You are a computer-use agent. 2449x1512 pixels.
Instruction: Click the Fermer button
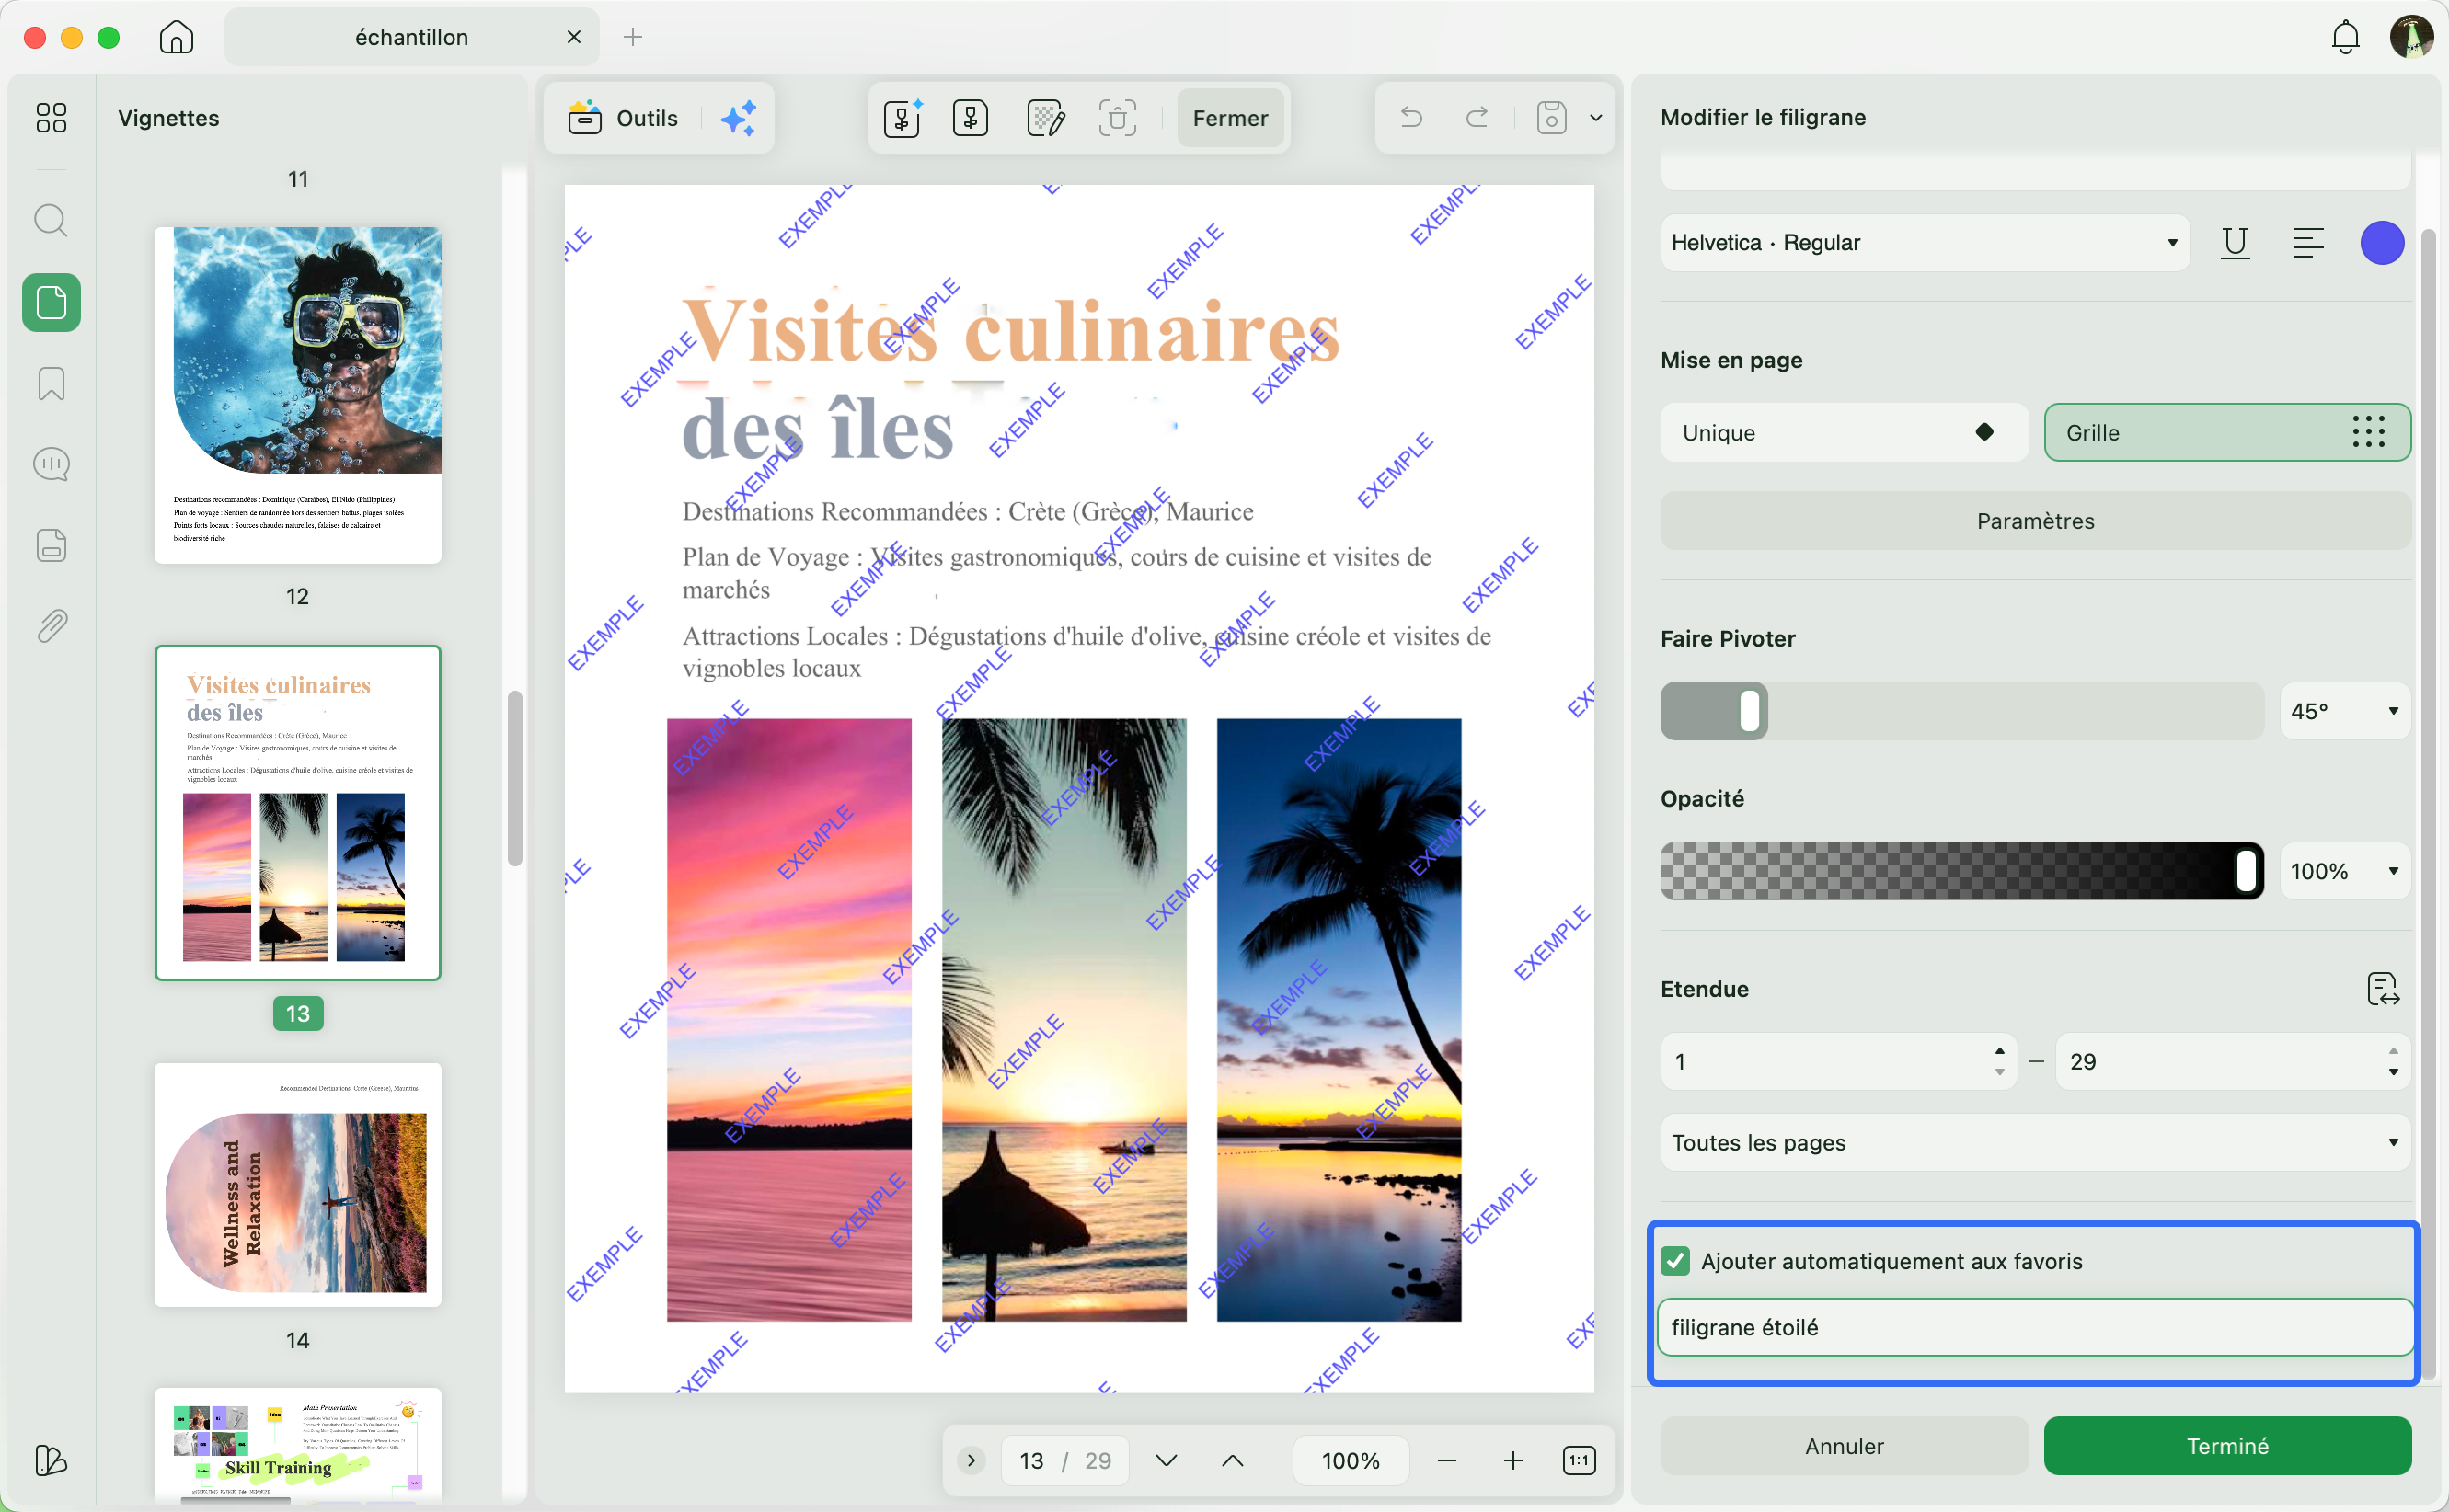(x=1230, y=118)
